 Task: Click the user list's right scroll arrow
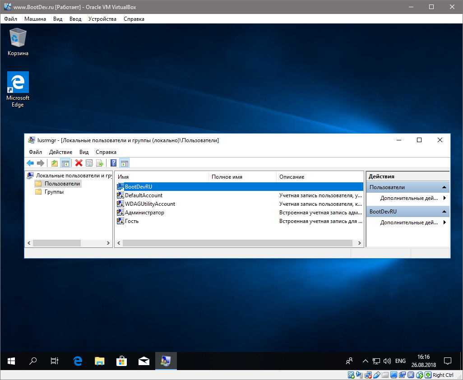point(359,243)
